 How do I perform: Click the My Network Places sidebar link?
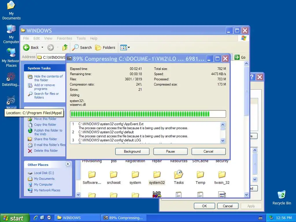[x=47, y=190]
